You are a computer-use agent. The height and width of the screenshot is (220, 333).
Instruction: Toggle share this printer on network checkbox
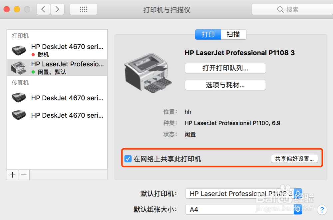(x=128, y=159)
